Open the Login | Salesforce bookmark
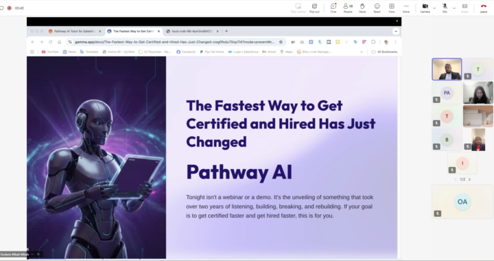Screen dimensions: 494x261 (x=243, y=52)
